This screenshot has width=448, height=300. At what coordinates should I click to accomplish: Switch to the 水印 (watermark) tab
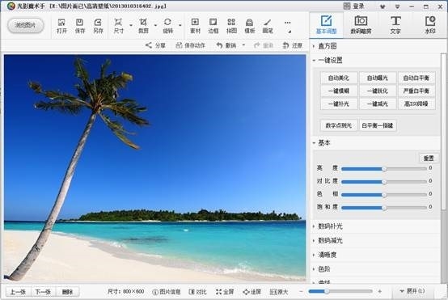pyautogui.click(x=430, y=24)
